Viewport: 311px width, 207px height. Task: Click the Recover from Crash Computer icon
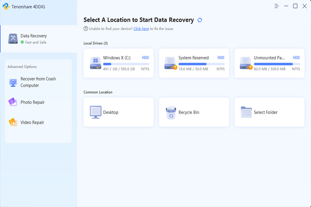(13, 82)
